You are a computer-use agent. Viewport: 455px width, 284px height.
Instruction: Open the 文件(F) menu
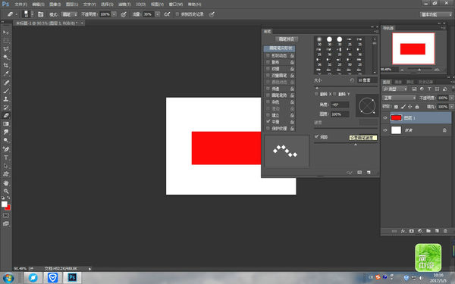[x=20, y=5]
